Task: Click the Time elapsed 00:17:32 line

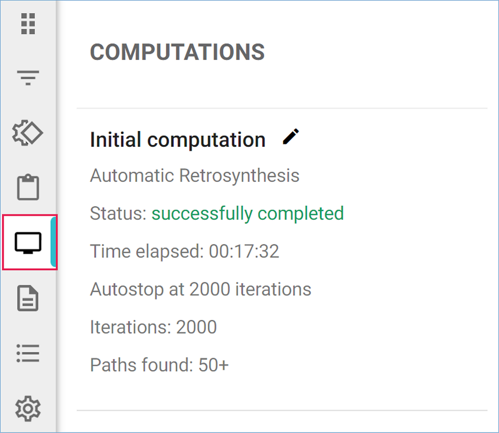Action: [x=184, y=251]
